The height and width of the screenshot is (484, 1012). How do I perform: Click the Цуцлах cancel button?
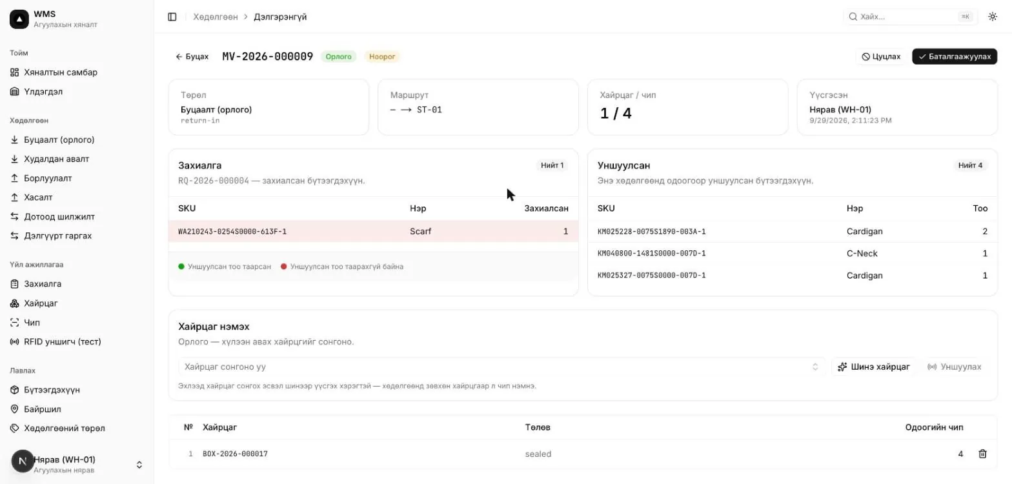(881, 57)
